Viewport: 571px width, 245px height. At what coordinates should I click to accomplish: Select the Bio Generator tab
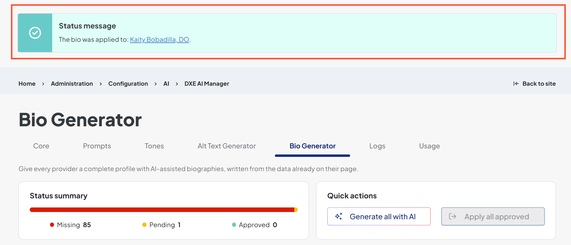coord(313,146)
